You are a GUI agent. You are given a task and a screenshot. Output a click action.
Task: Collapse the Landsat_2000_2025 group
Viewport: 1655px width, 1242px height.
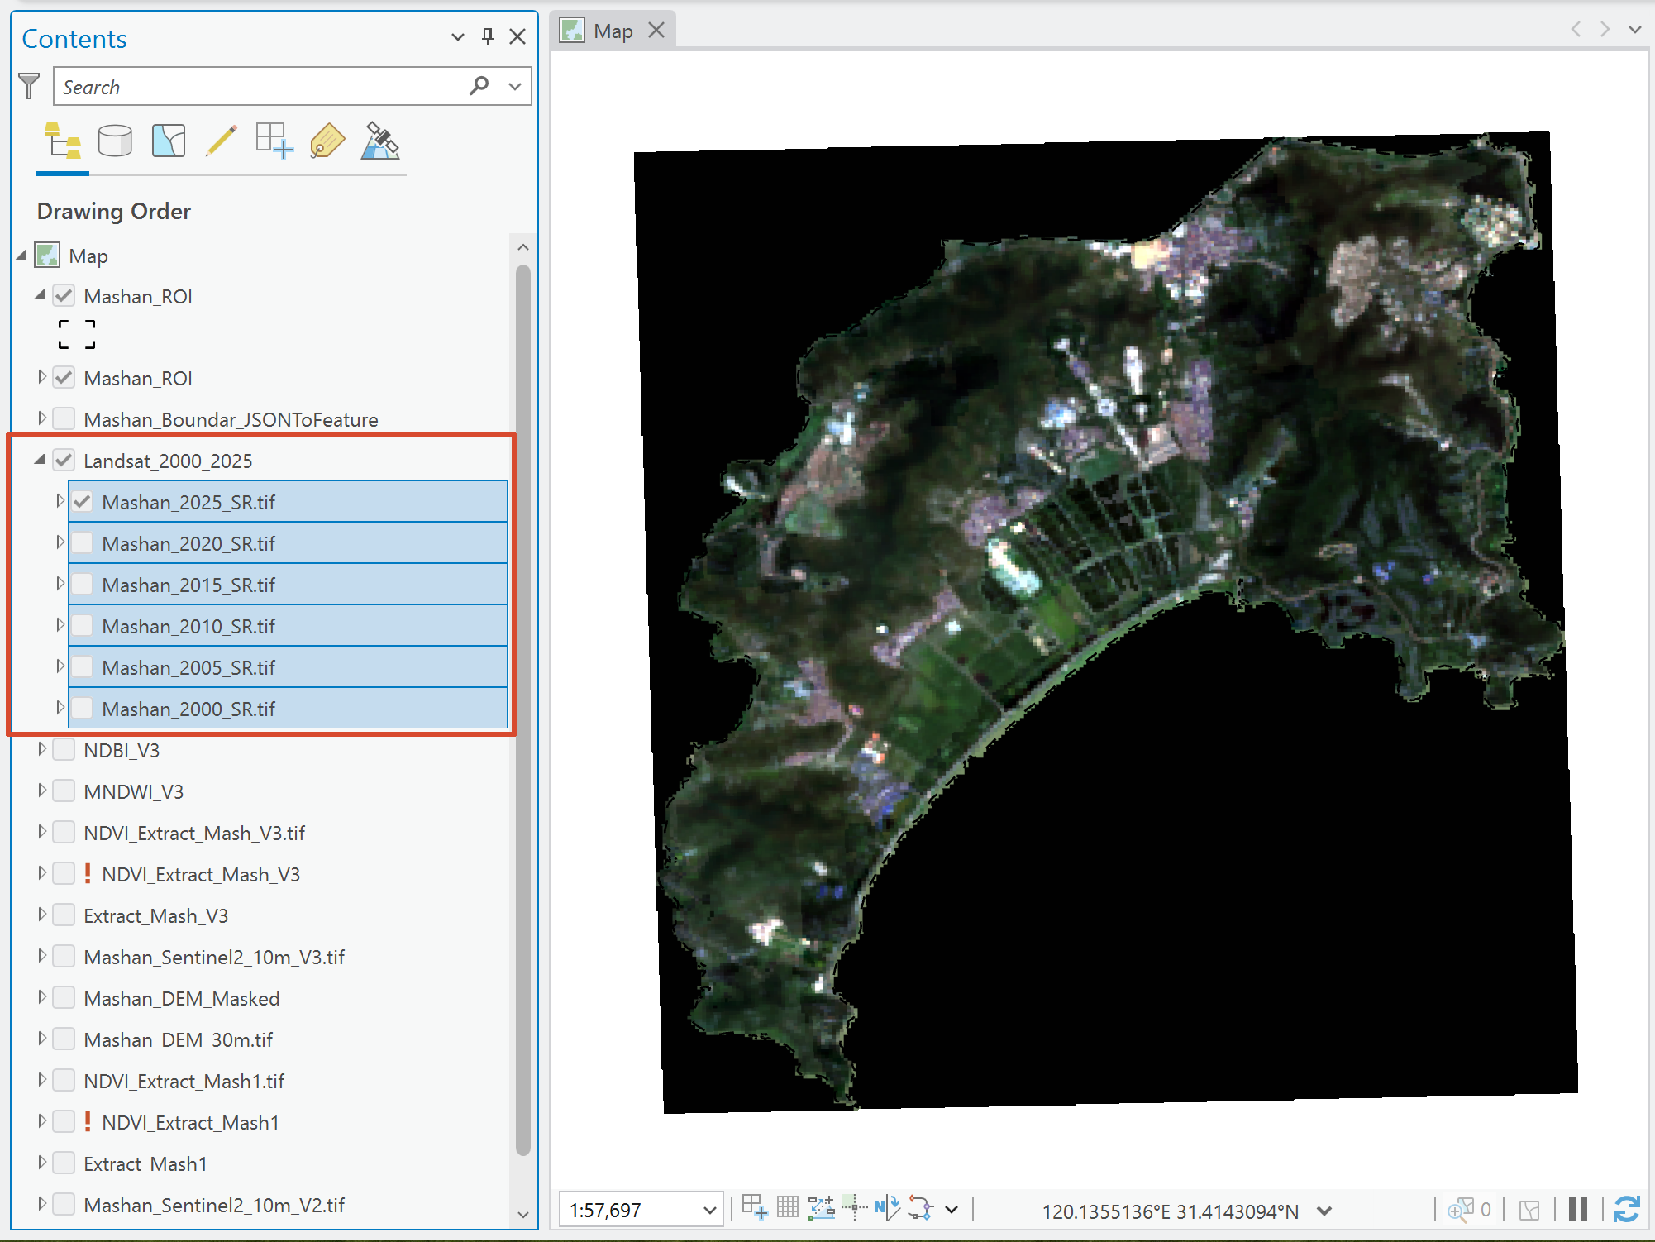40,460
